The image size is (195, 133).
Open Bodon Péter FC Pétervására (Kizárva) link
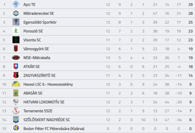[x=54, y=129]
